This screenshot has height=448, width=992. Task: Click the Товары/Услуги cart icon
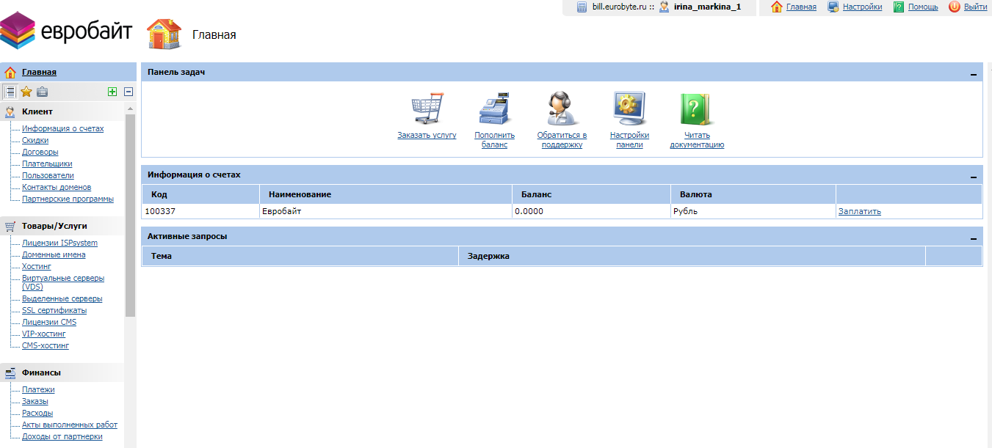point(10,226)
